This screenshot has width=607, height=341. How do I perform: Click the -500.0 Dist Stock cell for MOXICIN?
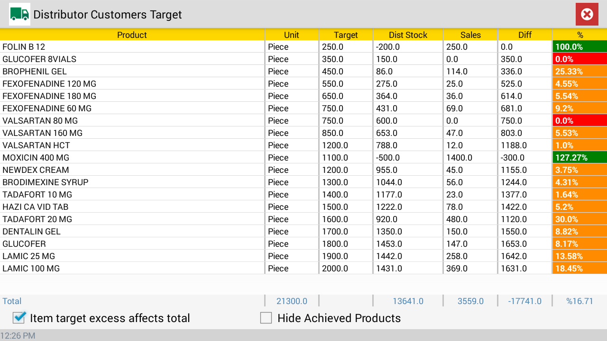(408, 157)
